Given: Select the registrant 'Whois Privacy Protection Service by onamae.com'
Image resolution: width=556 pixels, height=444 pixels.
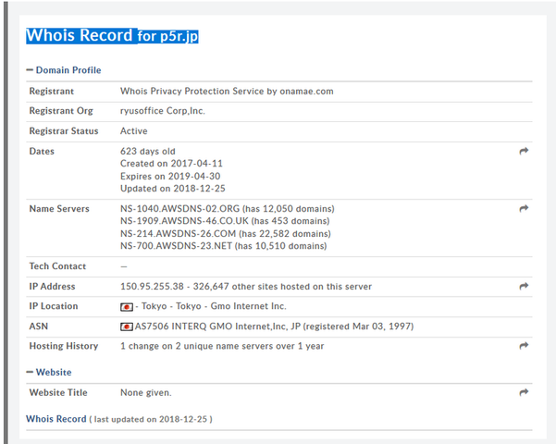Looking at the screenshot, I should tap(227, 92).
